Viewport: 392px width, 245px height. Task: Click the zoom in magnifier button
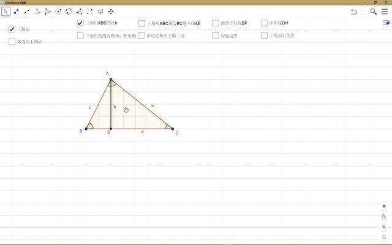click(384, 216)
